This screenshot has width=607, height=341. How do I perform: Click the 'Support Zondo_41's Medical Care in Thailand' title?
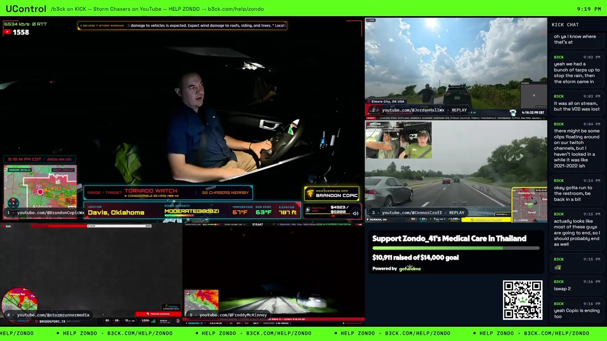[449, 239]
